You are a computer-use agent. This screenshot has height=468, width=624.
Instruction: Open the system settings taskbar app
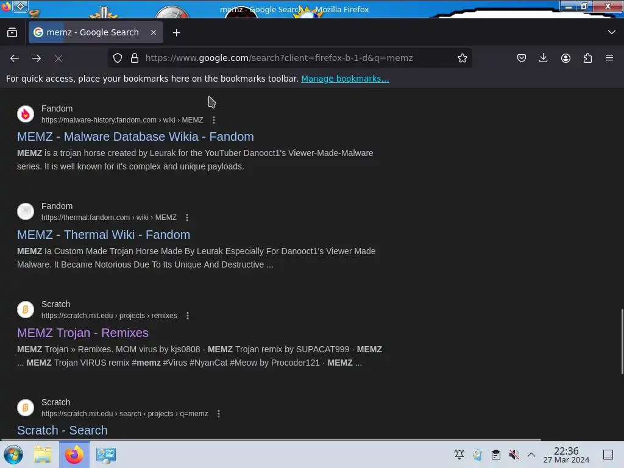click(x=106, y=455)
